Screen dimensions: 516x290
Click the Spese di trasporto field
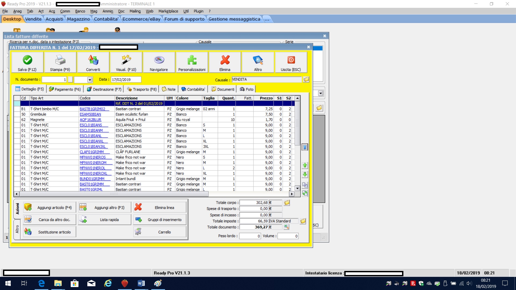point(254,209)
